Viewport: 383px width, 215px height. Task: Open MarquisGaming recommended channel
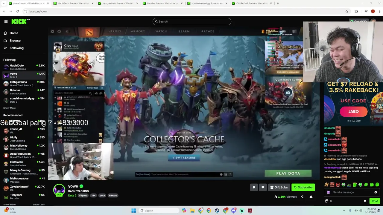[24, 172]
